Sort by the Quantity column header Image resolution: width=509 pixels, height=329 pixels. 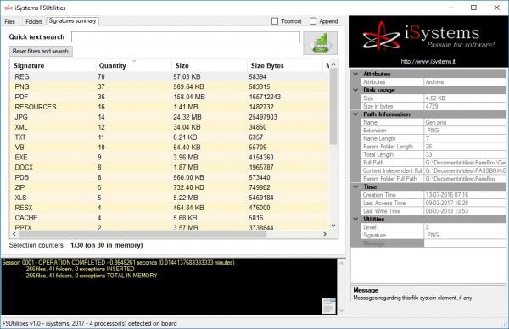134,65
